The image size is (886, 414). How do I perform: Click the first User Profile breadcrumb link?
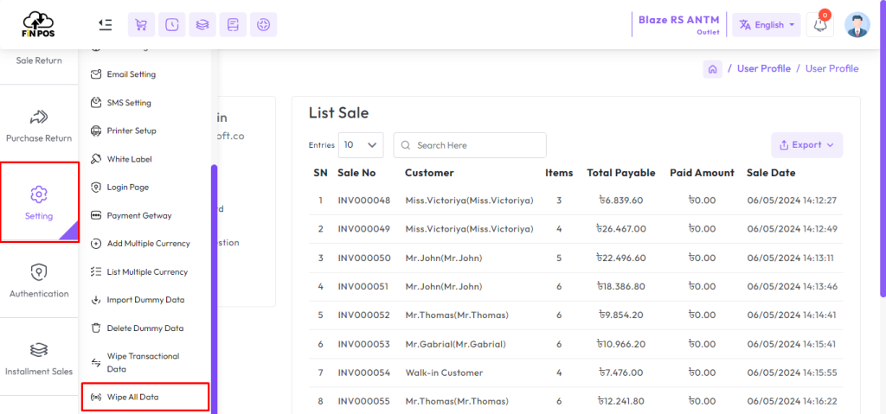point(763,69)
